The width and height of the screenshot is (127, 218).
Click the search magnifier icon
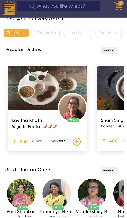pyautogui.click(x=32, y=6)
